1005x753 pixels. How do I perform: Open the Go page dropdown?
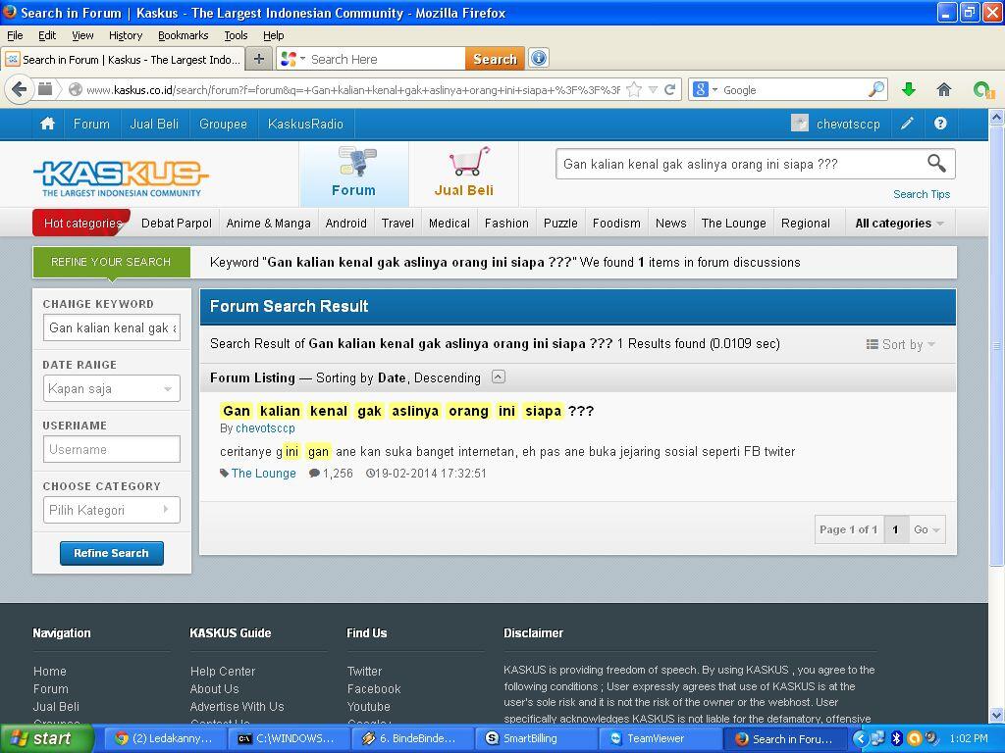926,529
